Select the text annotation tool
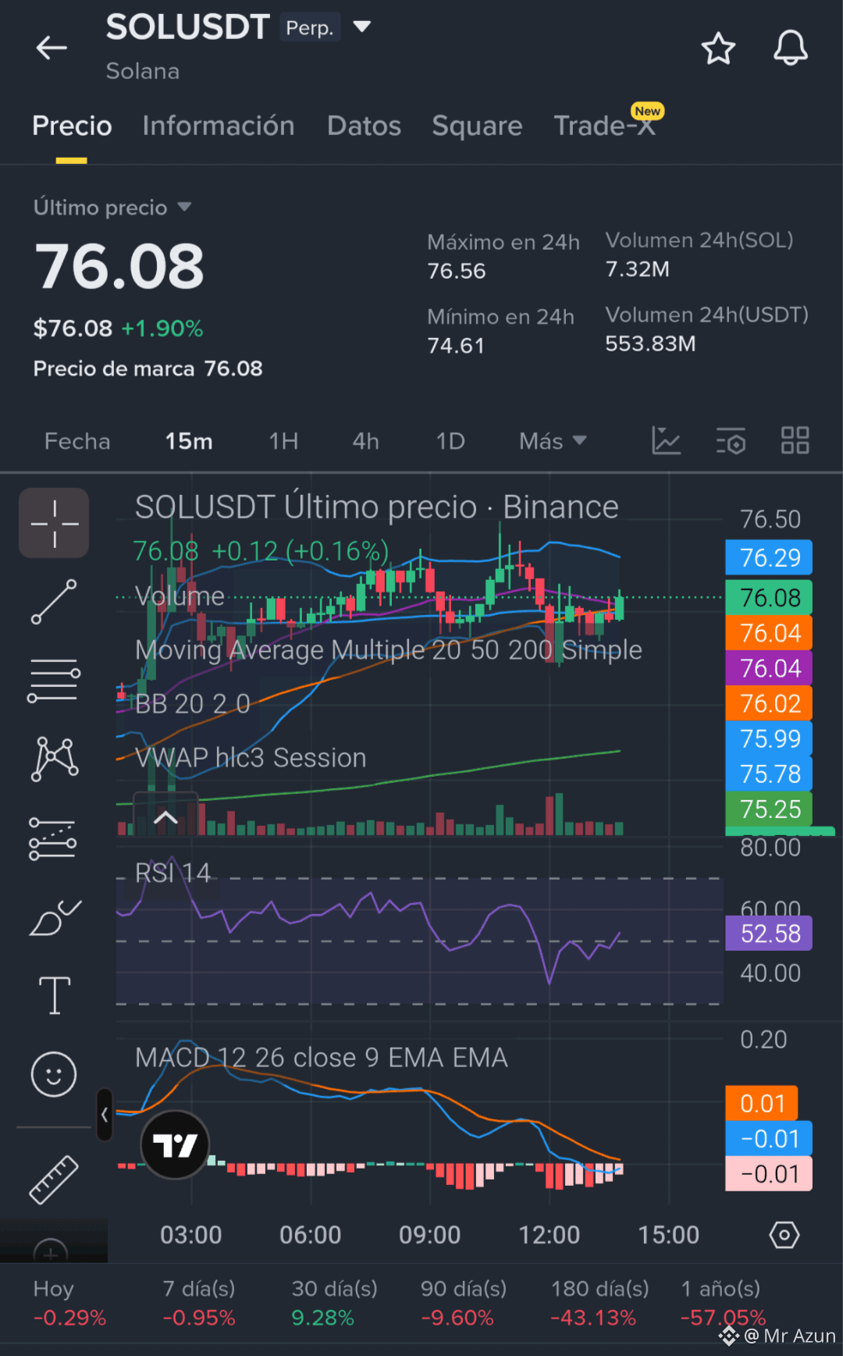 click(x=55, y=995)
